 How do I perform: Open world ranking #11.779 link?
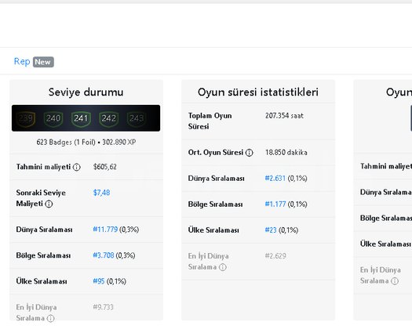point(105,230)
